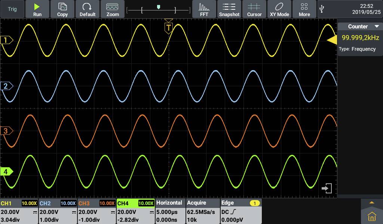The width and height of the screenshot is (383, 224).
Task: Restore the Default oscilloscope settings
Action: pos(88,9)
